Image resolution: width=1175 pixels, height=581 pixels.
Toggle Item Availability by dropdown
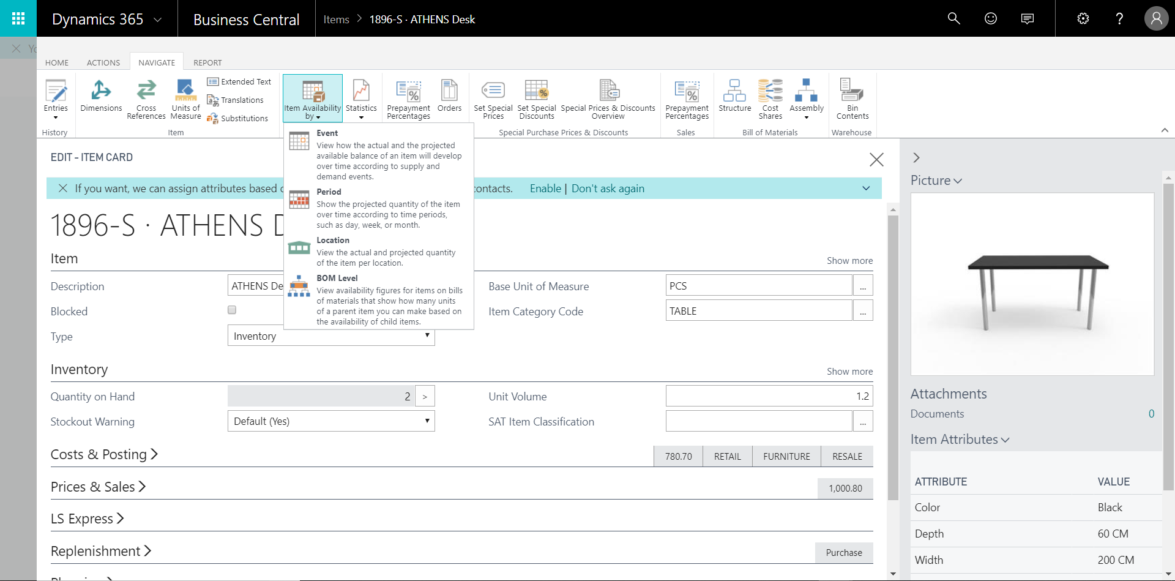(x=313, y=99)
